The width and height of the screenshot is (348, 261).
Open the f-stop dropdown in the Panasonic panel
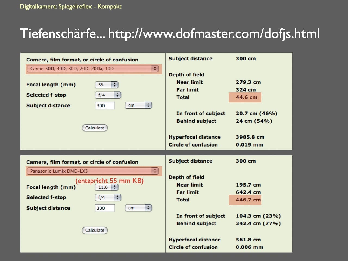coord(108,198)
